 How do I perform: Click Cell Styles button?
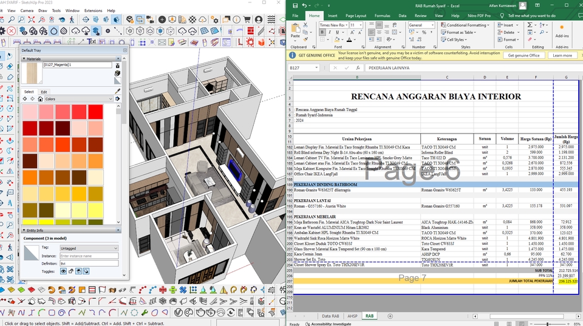[454, 39]
